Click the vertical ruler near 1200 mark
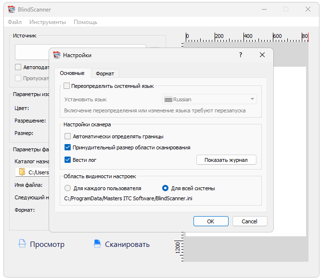Viewport: 321px width, 280px height. tap(179, 247)
